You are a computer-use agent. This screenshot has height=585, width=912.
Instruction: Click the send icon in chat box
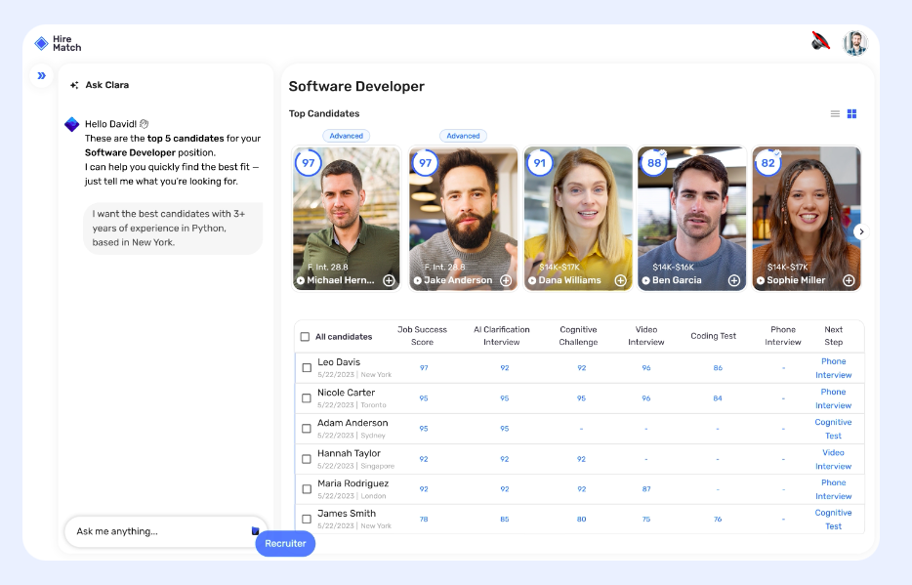(x=255, y=531)
